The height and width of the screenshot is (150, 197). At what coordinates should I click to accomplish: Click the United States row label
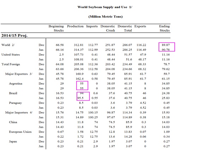[x=11, y=55]
